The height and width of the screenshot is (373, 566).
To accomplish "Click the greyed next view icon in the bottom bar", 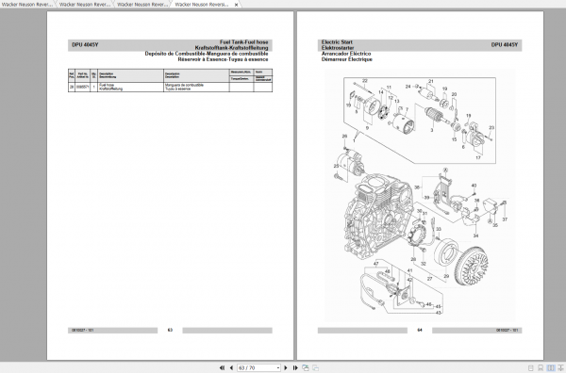I will click(315, 368).
